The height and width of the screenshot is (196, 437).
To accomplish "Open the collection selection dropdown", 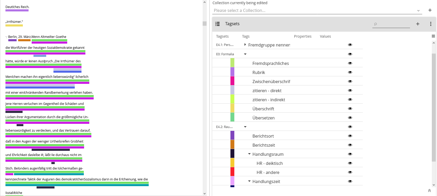I will click(x=418, y=11).
